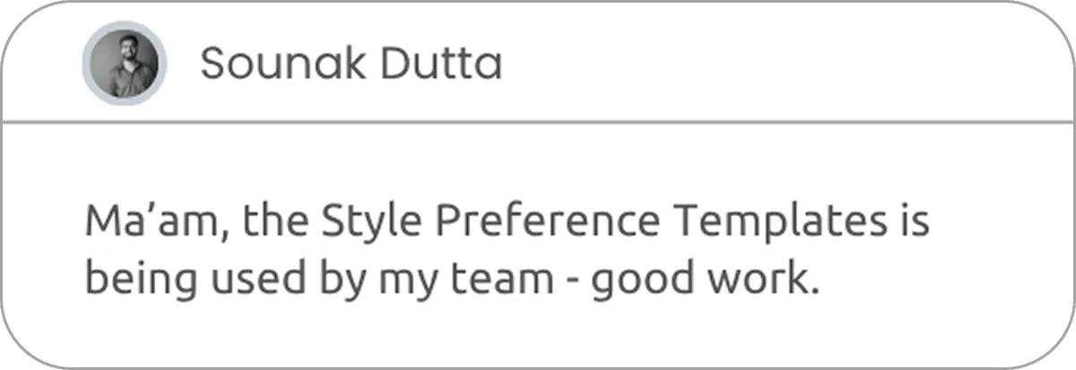
Task: Open the sender name Sounak Dutta
Action: 351,64
